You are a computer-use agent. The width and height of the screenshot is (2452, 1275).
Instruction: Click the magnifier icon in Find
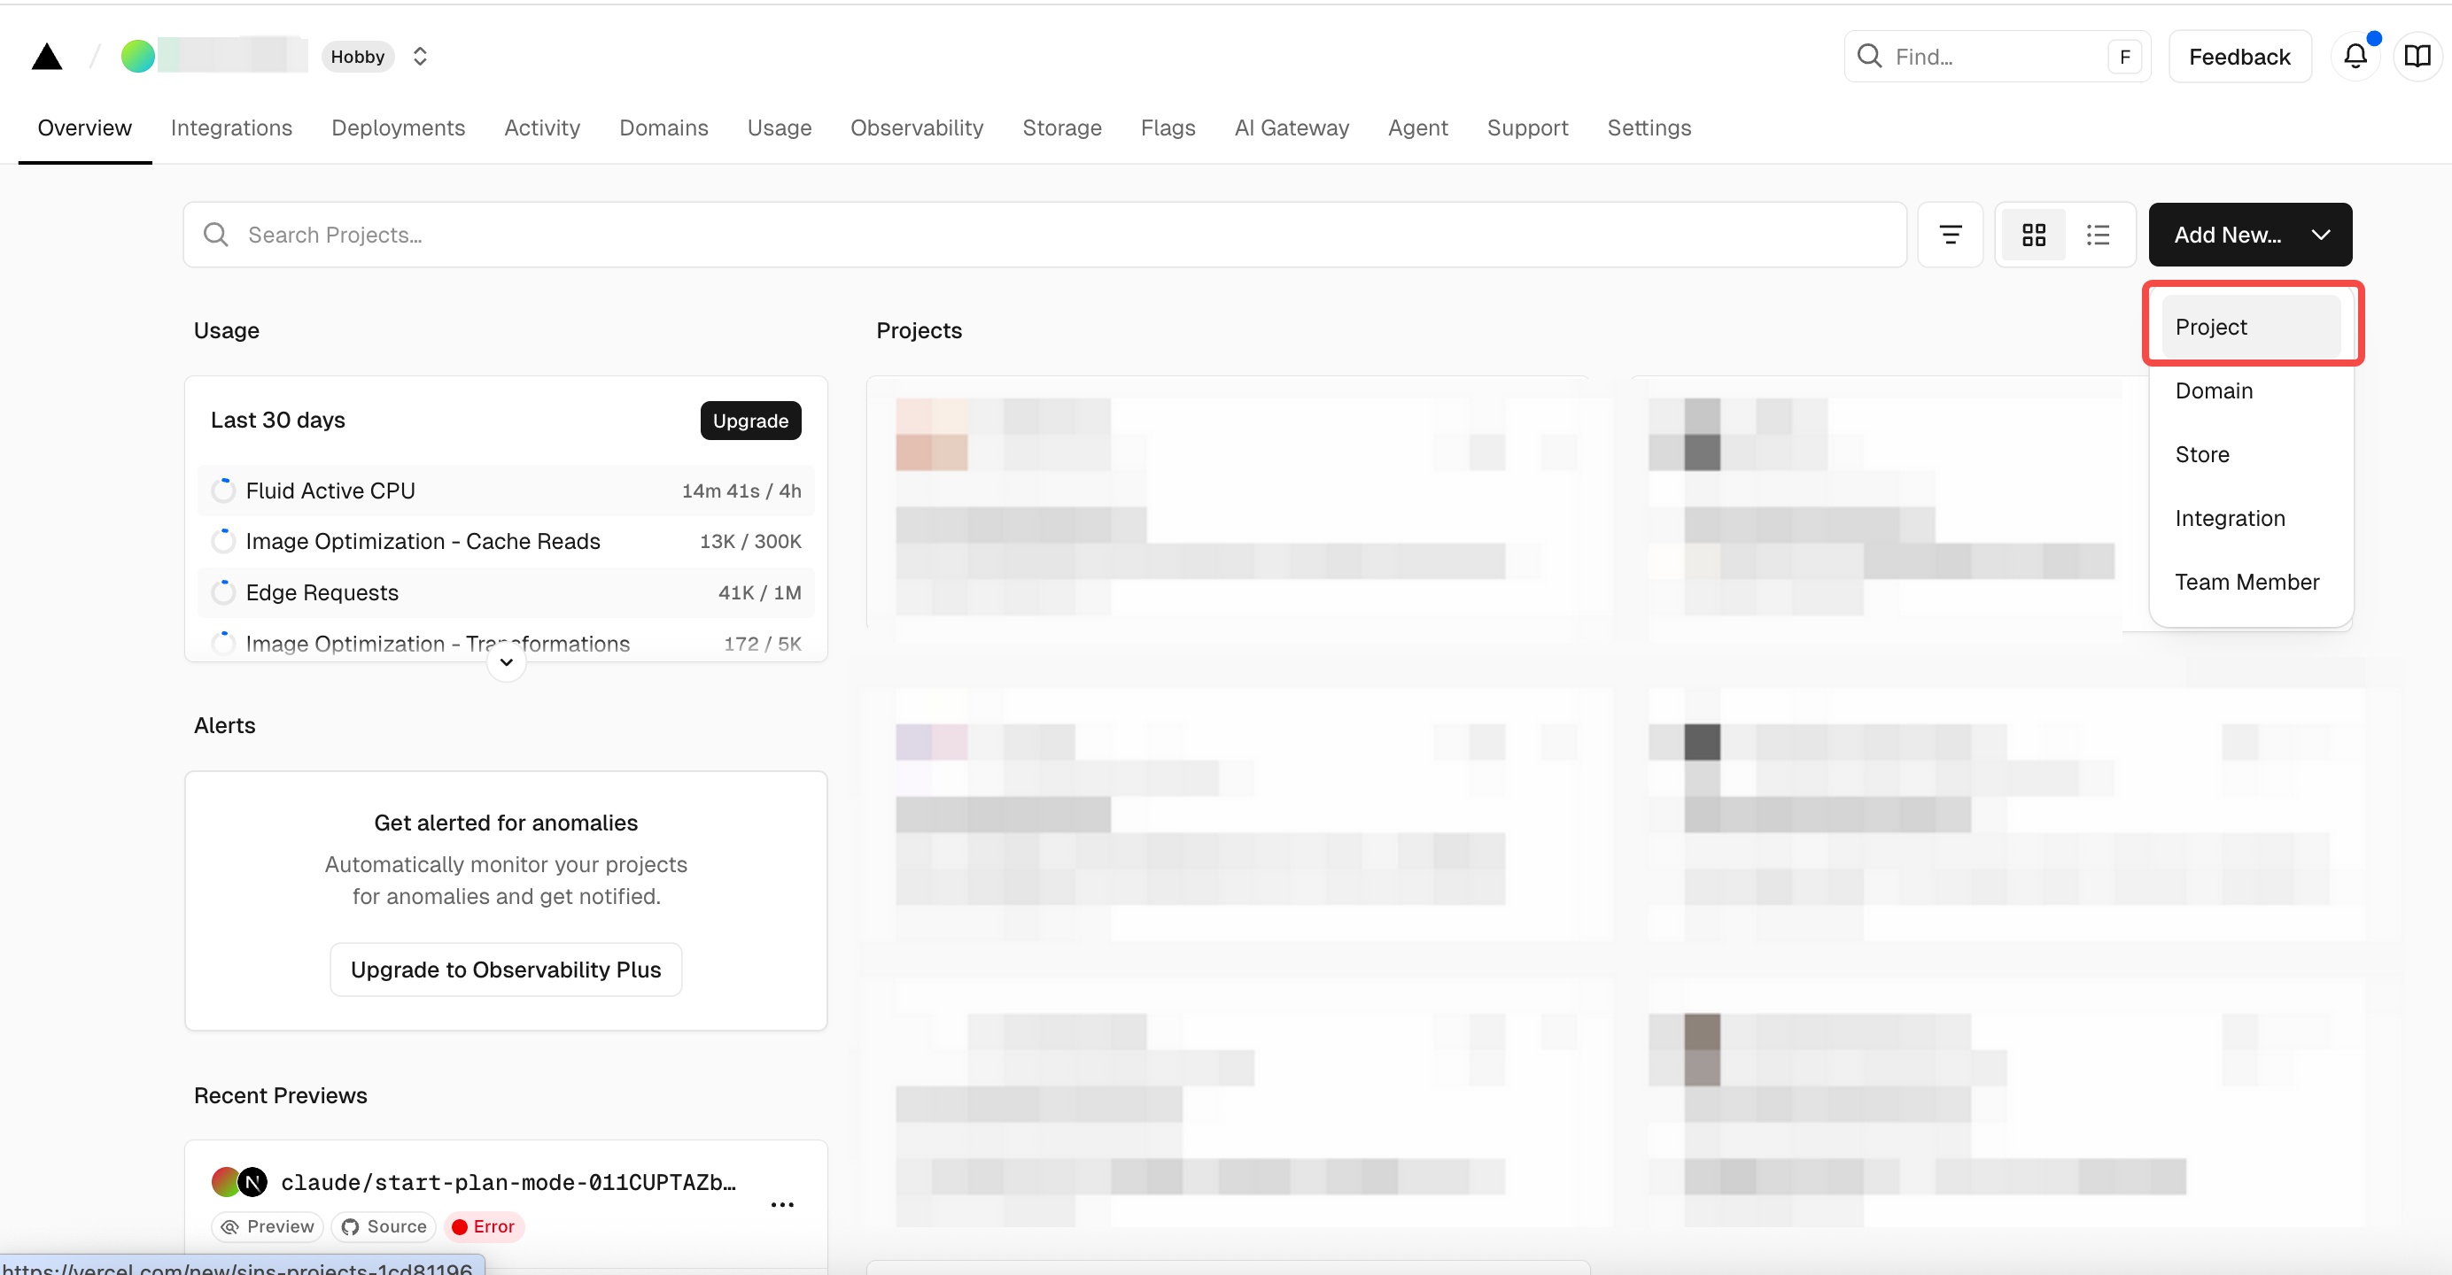pos(1868,56)
